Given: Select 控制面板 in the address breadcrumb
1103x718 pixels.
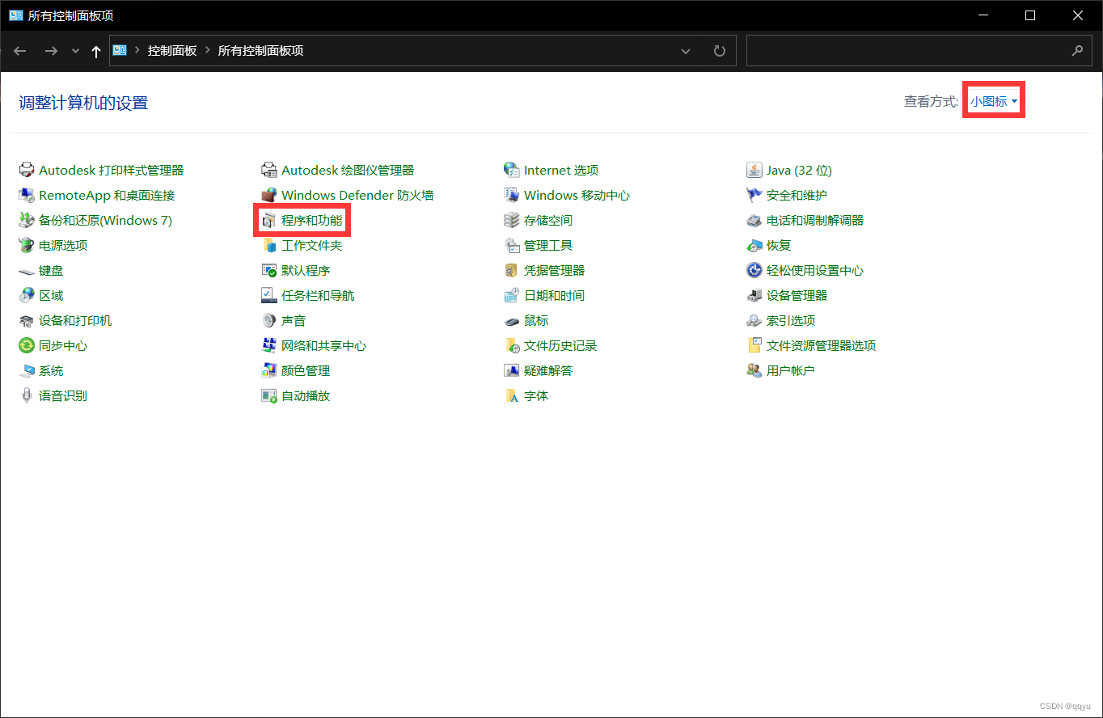Looking at the screenshot, I should click(172, 51).
